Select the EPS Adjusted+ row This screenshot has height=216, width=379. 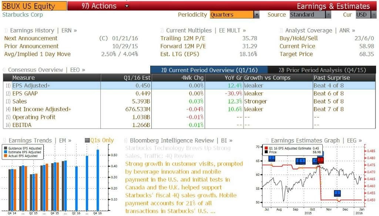189,86
